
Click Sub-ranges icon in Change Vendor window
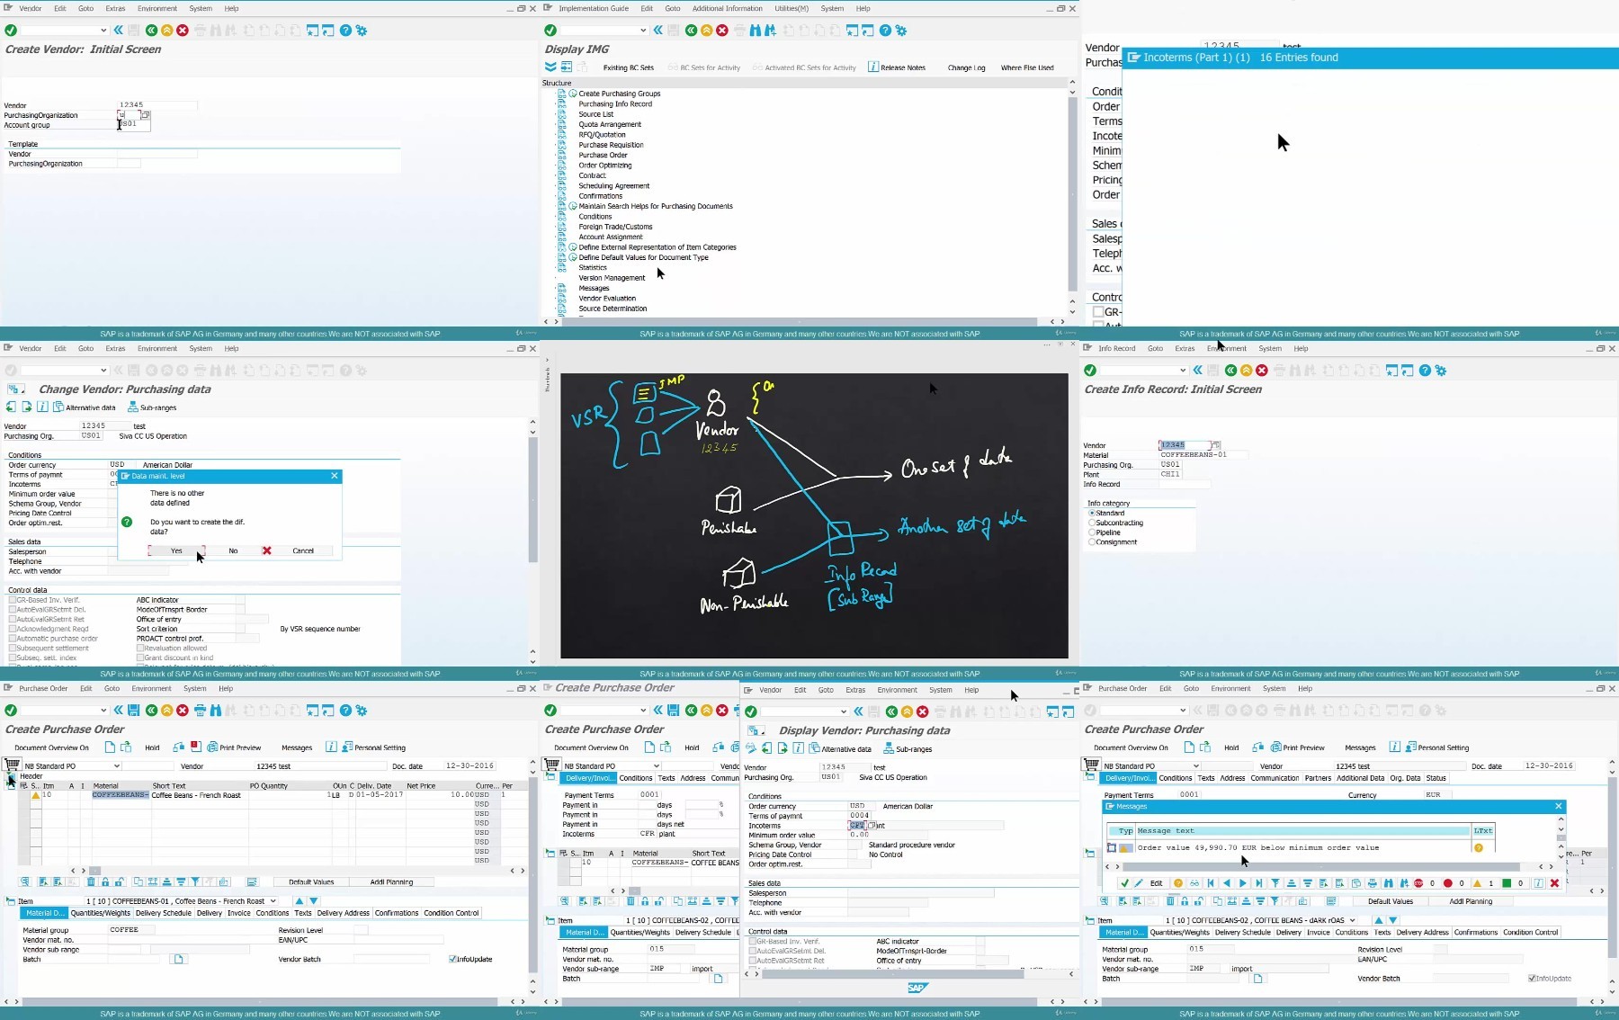click(x=132, y=407)
